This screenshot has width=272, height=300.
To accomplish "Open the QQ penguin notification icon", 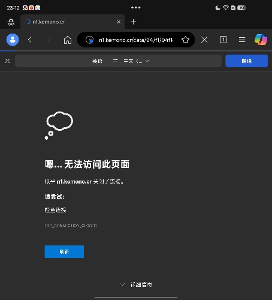I will pos(25,8).
